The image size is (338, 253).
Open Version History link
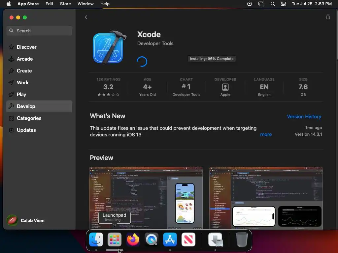pos(304,117)
